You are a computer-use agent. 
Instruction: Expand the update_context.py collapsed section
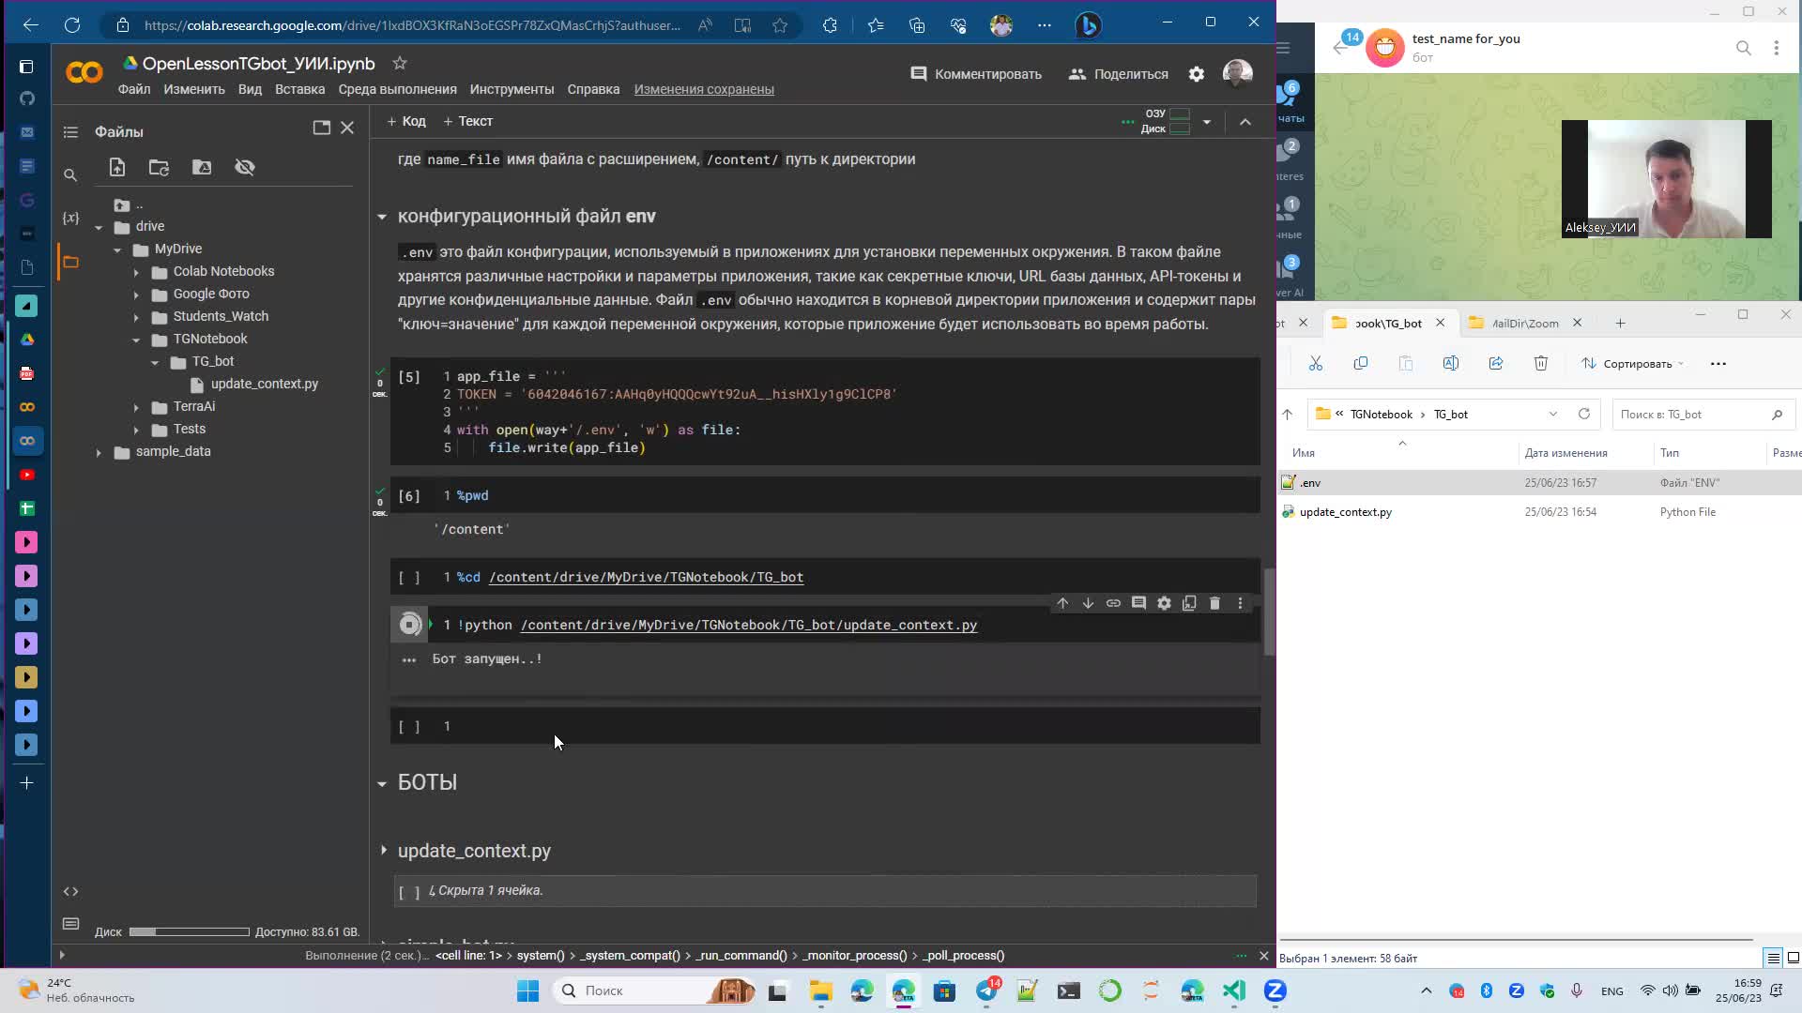pos(385,850)
